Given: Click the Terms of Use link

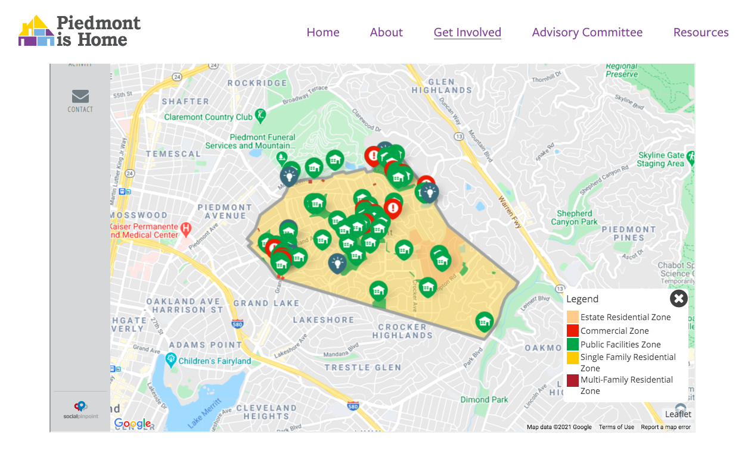Looking at the screenshot, I should point(616,427).
